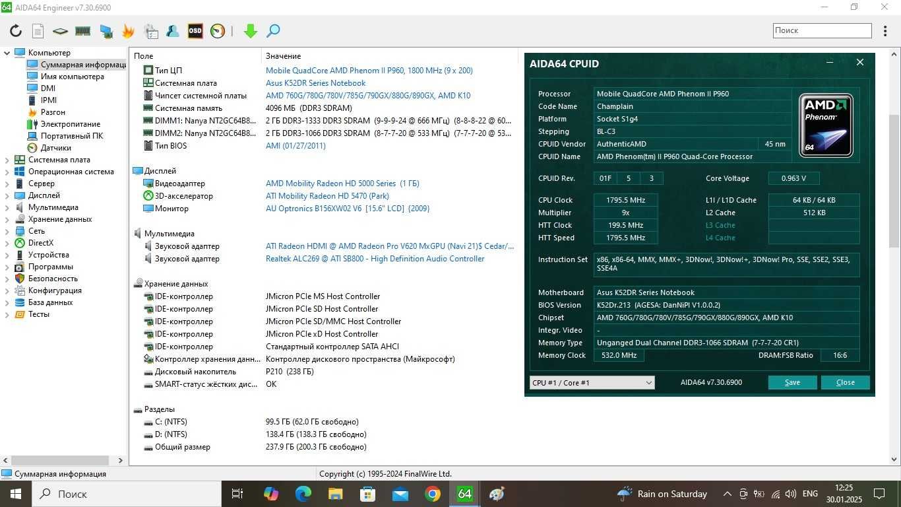The width and height of the screenshot is (901, 507).
Task: Show hidden system tray icons chevron
Action: coord(727,494)
